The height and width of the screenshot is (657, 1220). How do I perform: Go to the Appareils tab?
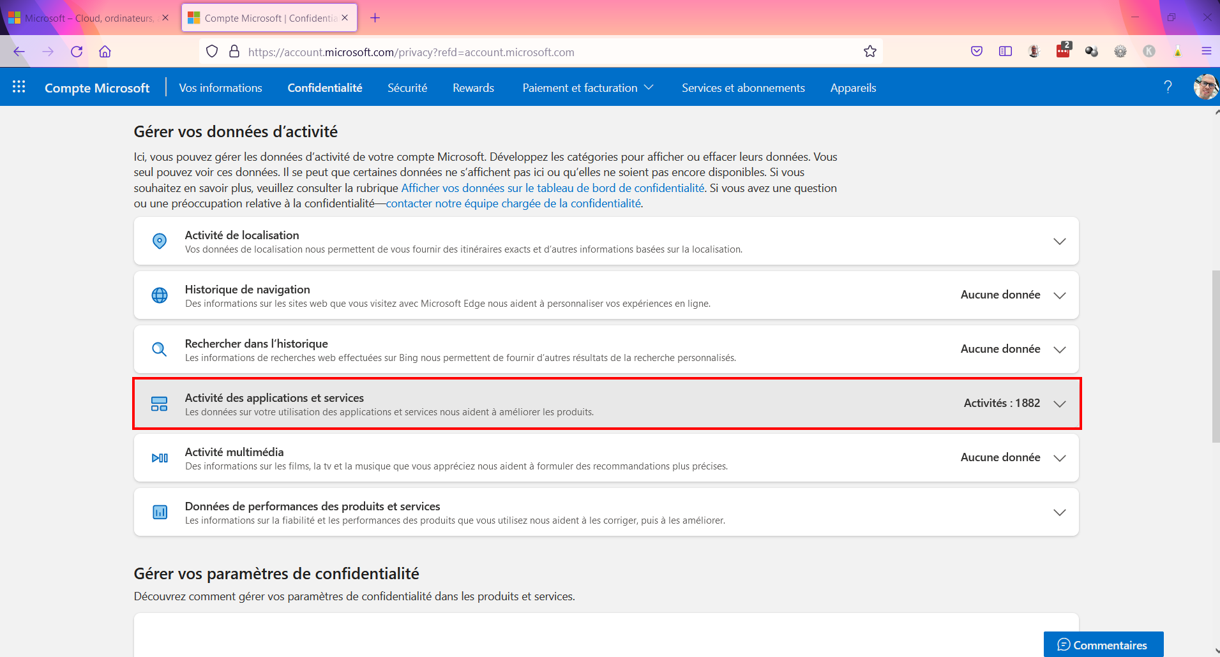[853, 87]
